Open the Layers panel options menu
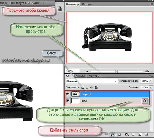 [151, 76]
